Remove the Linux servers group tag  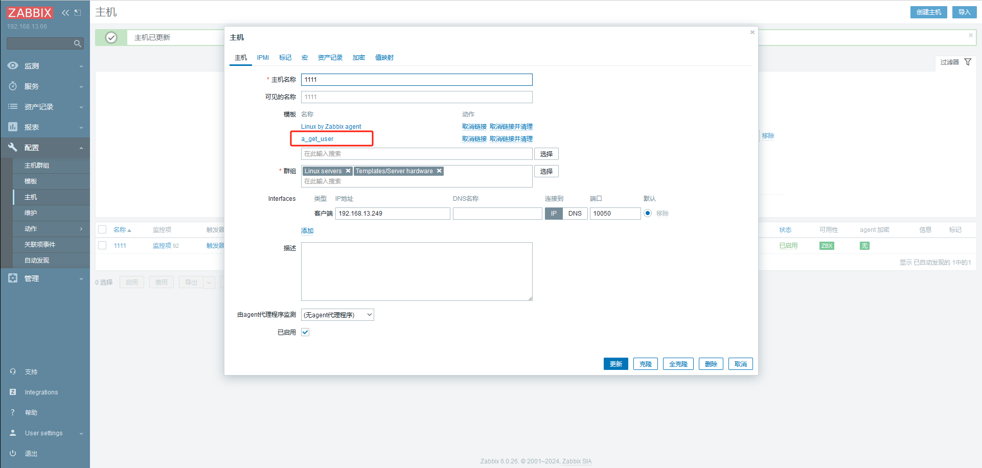pos(348,171)
